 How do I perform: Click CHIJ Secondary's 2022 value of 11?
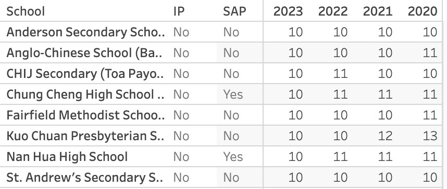[340, 74]
